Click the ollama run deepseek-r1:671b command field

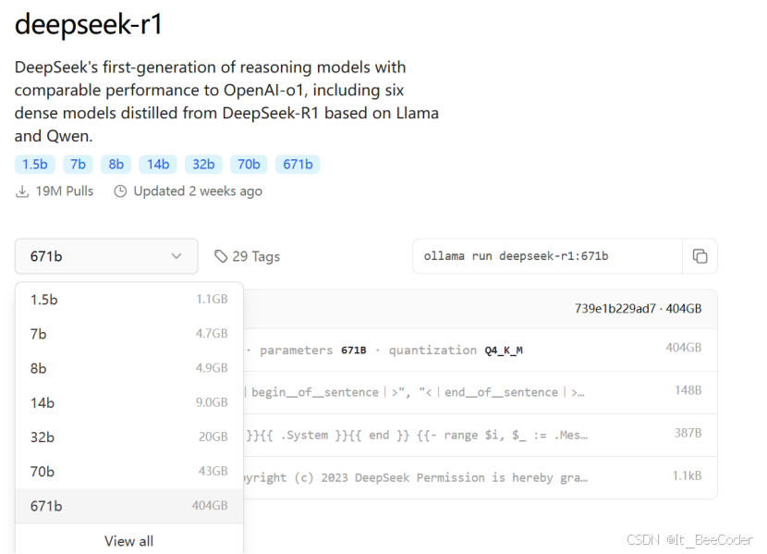tap(547, 256)
